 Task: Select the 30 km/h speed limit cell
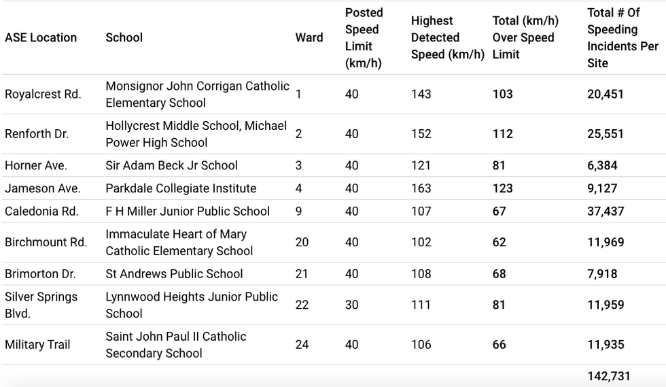tap(351, 305)
